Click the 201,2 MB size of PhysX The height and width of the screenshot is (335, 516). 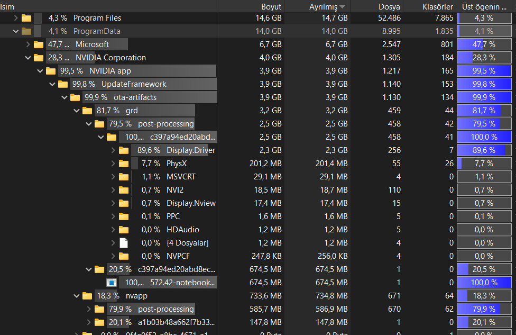pos(265,164)
